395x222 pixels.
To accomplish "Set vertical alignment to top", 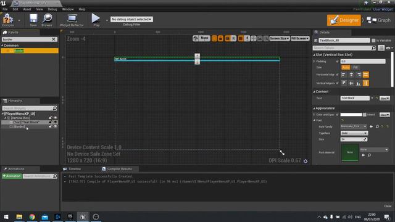I will 344,83.
